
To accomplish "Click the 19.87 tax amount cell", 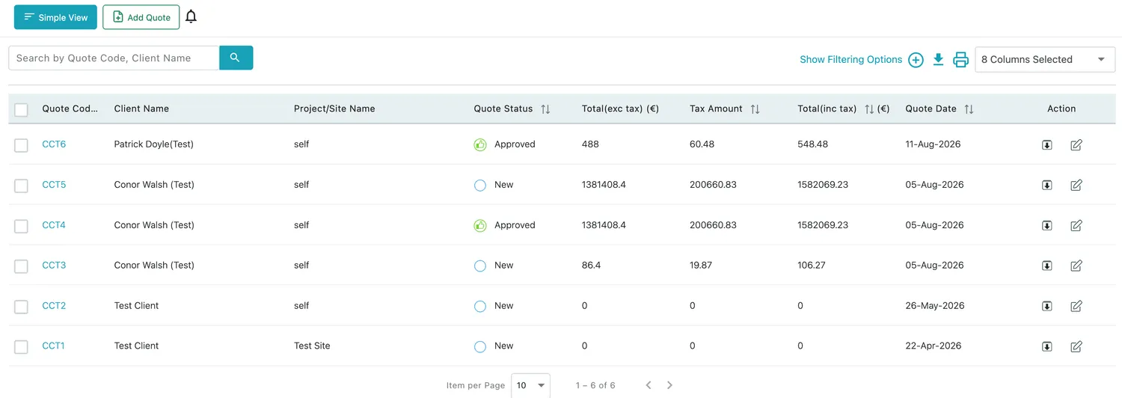I will [x=701, y=266].
